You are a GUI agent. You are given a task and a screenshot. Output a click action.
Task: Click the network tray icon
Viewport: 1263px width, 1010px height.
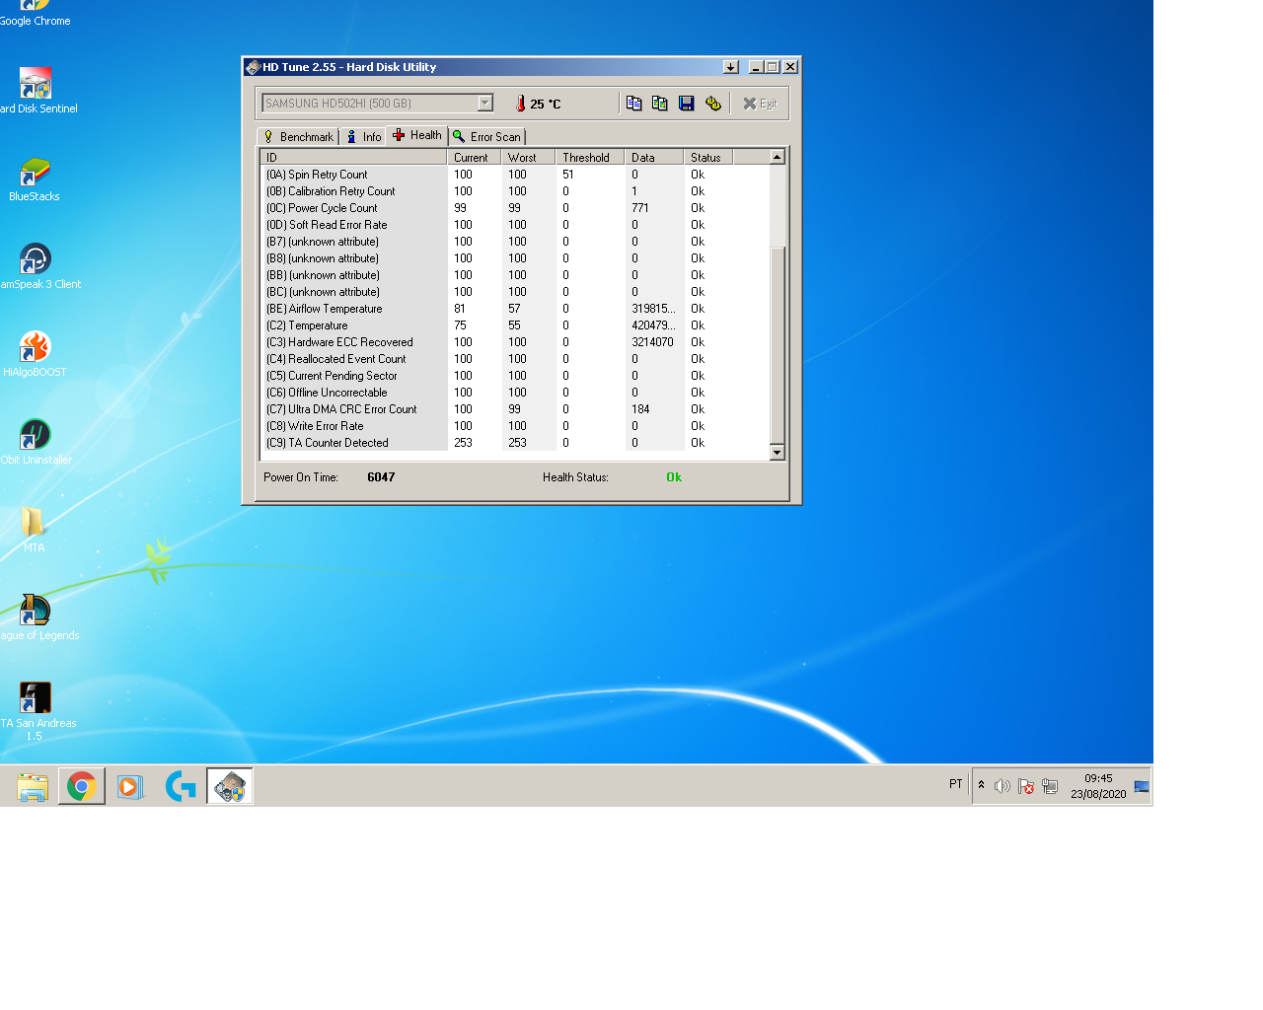tap(1050, 786)
